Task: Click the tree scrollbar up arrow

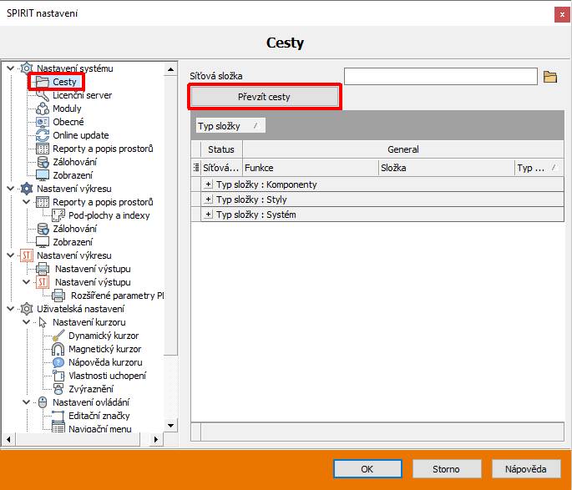Action: tap(170, 69)
